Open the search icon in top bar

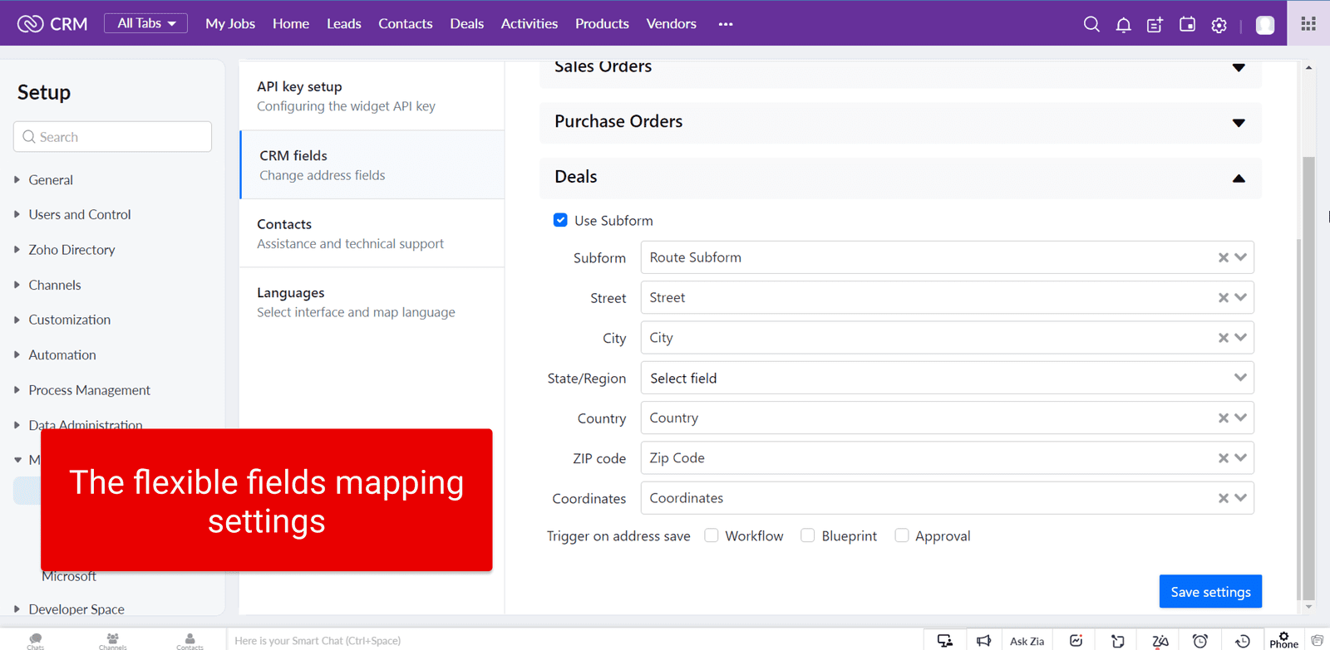click(x=1091, y=24)
